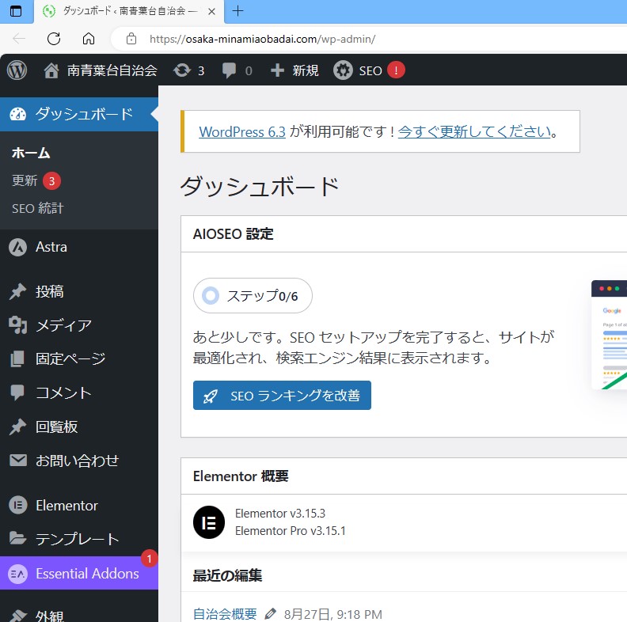This screenshot has height=622, width=627.
Task: Click the updates refresh icon showing 3
Action: coord(181,70)
